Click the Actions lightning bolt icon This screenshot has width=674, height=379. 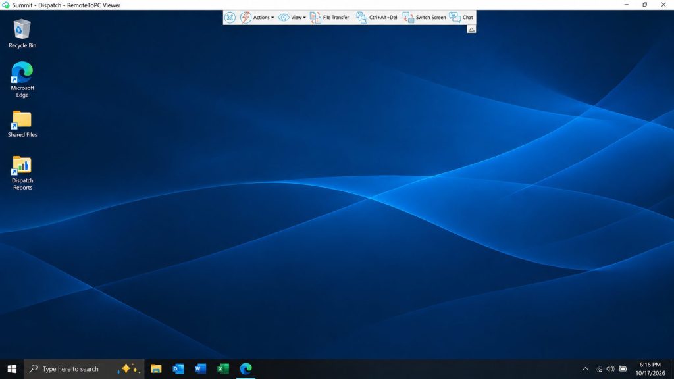point(246,18)
